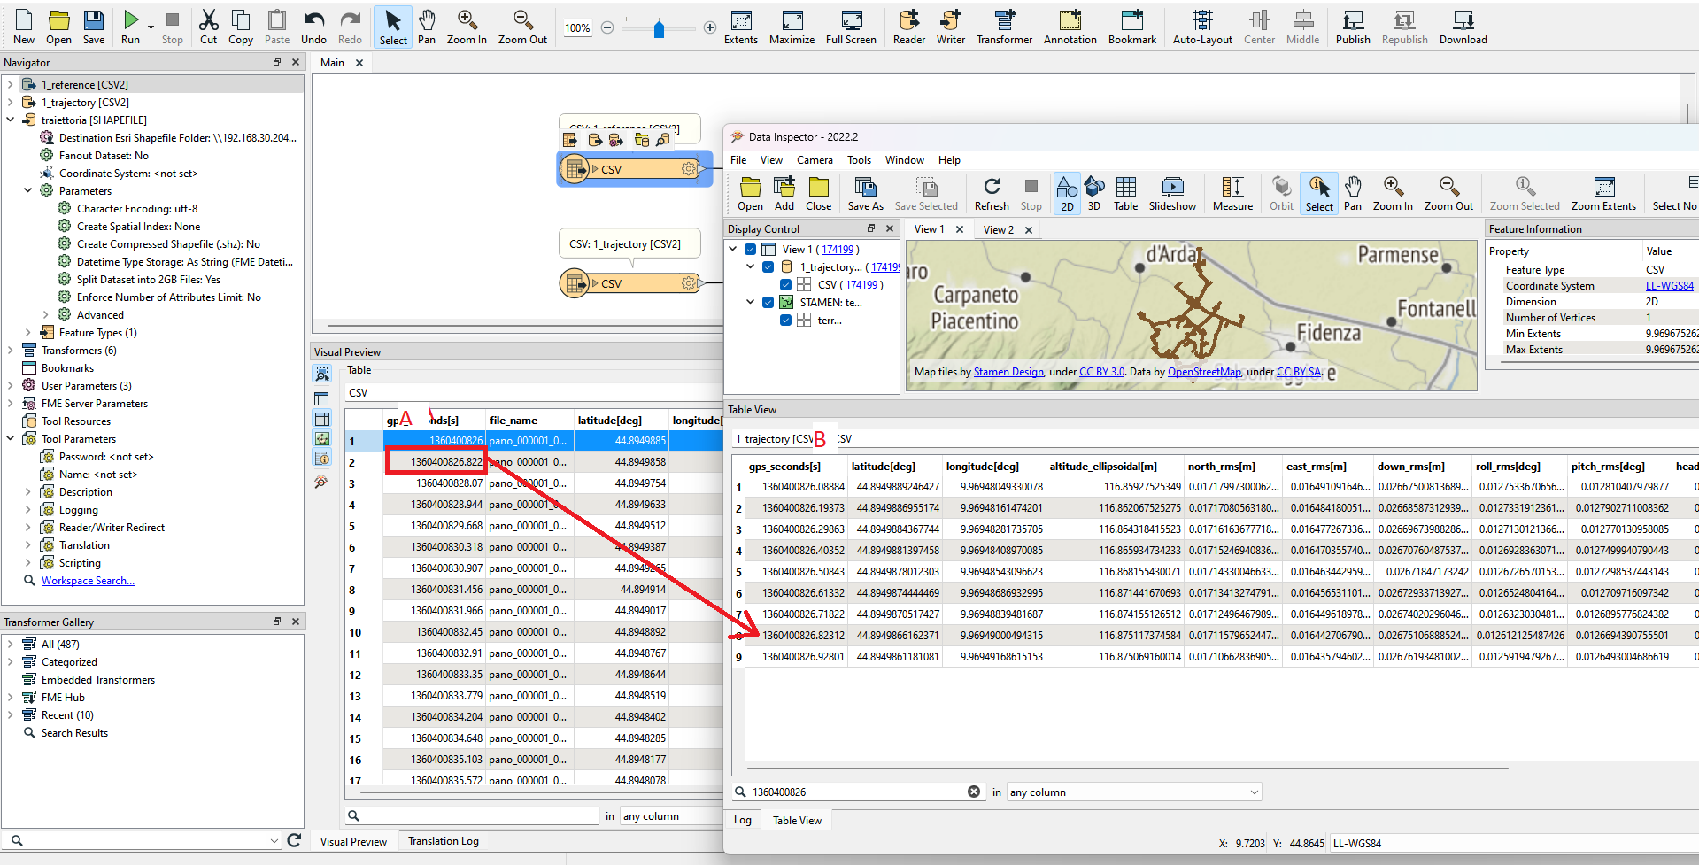Expand the 1_reference [CSV2] navigator node
This screenshot has width=1699, height=865.
[11, 85]
